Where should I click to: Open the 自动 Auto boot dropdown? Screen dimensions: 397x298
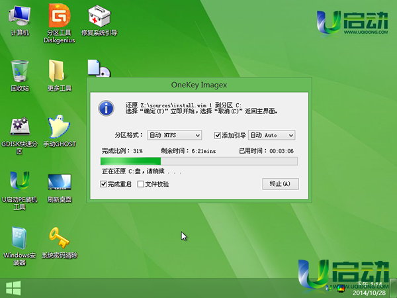tap(272, 135)
